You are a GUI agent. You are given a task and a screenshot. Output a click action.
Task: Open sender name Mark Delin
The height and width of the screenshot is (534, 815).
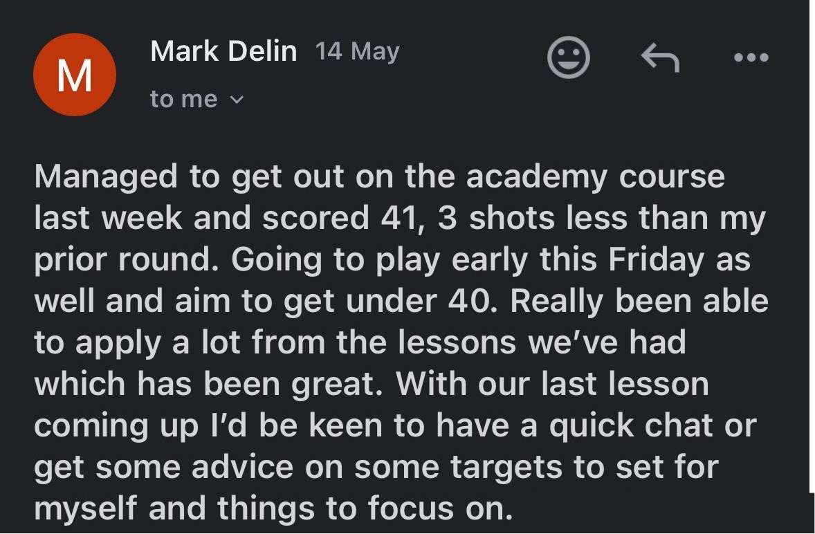click(223, 51)
